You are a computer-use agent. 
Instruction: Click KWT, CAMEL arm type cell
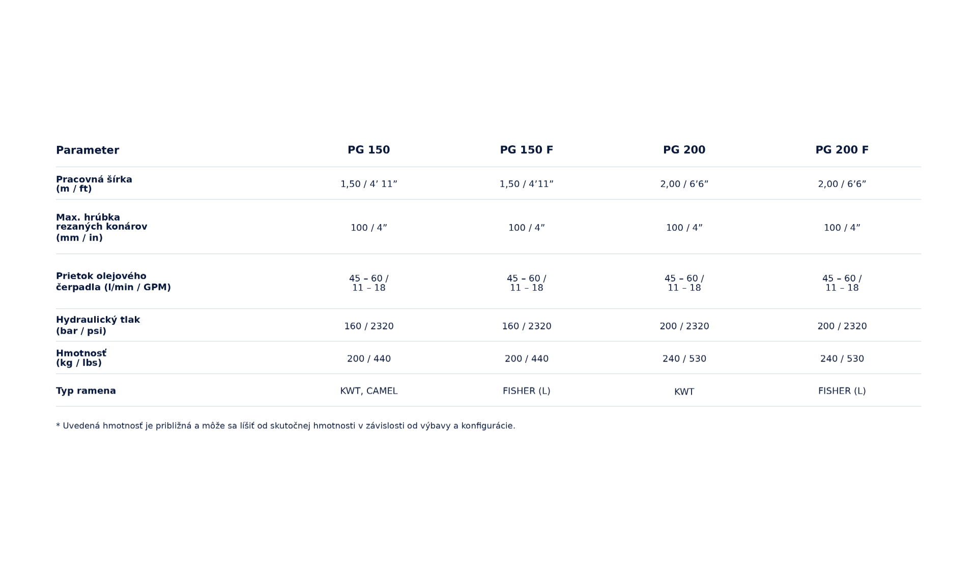click(x=369, y=391)
